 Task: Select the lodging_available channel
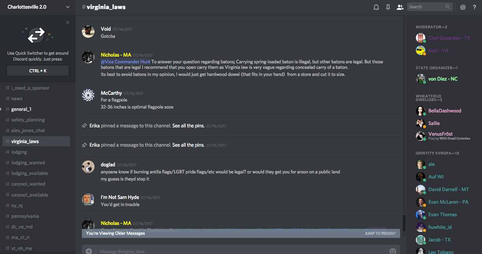click(30, 173)
